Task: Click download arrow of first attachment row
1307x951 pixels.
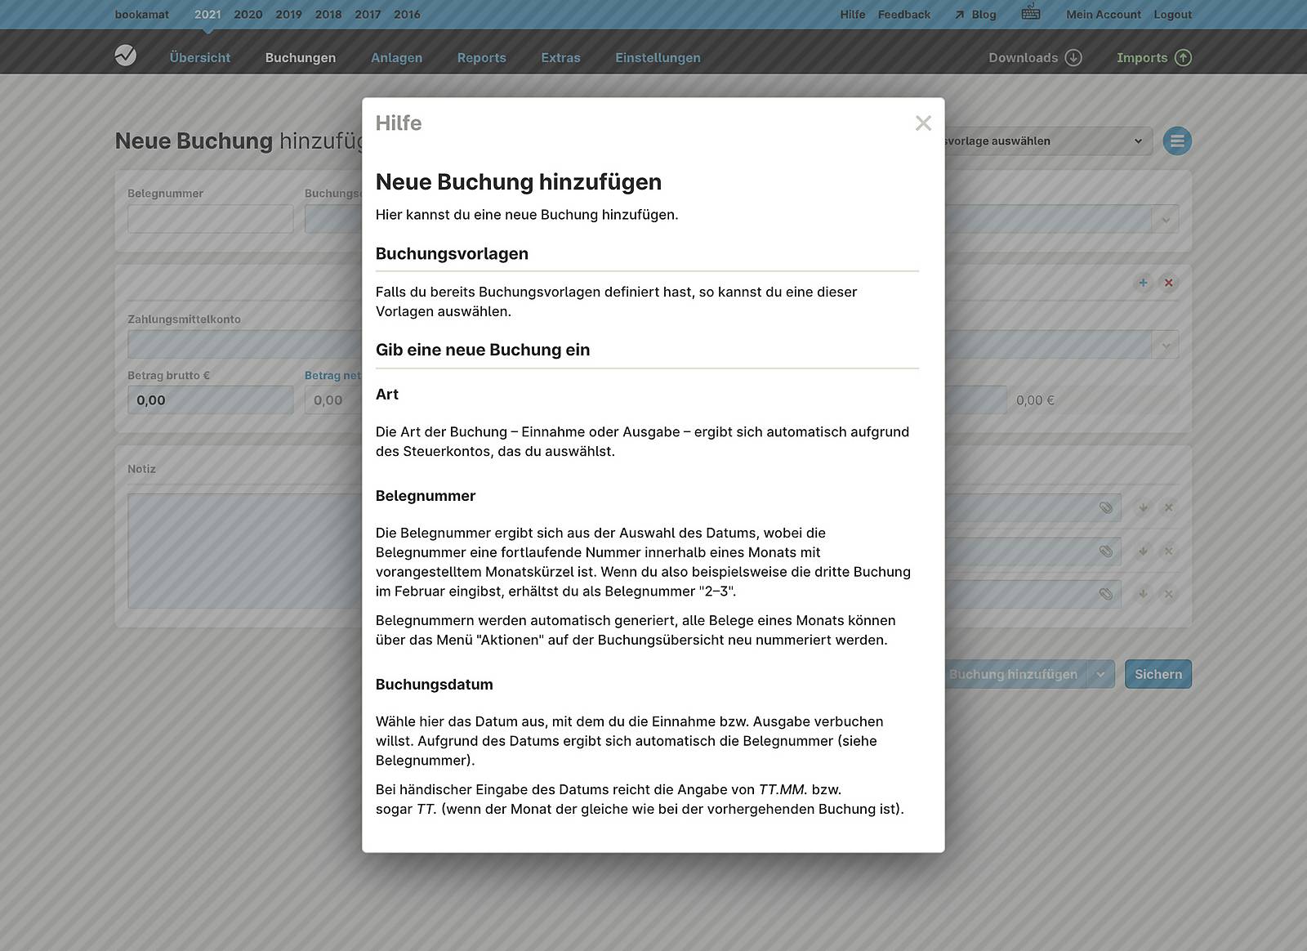Action: [x=1143, y=507]
